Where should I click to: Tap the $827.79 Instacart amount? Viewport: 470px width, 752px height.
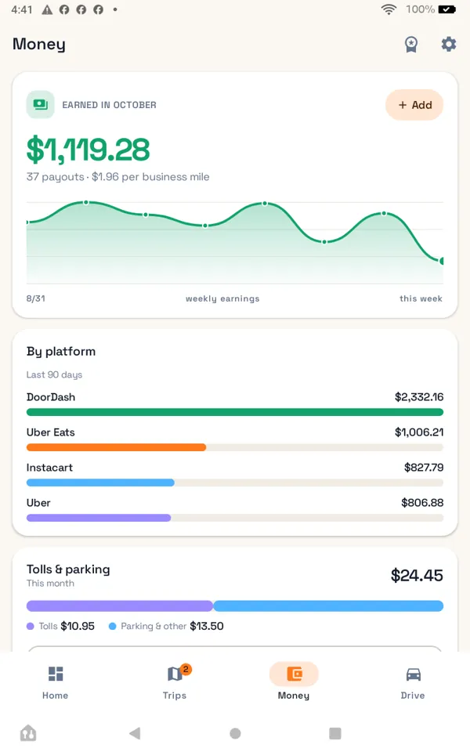point(424,468)
